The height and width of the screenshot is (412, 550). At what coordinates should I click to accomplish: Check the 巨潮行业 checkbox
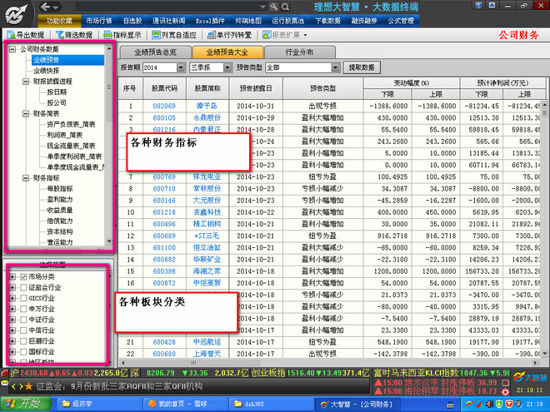23,341
